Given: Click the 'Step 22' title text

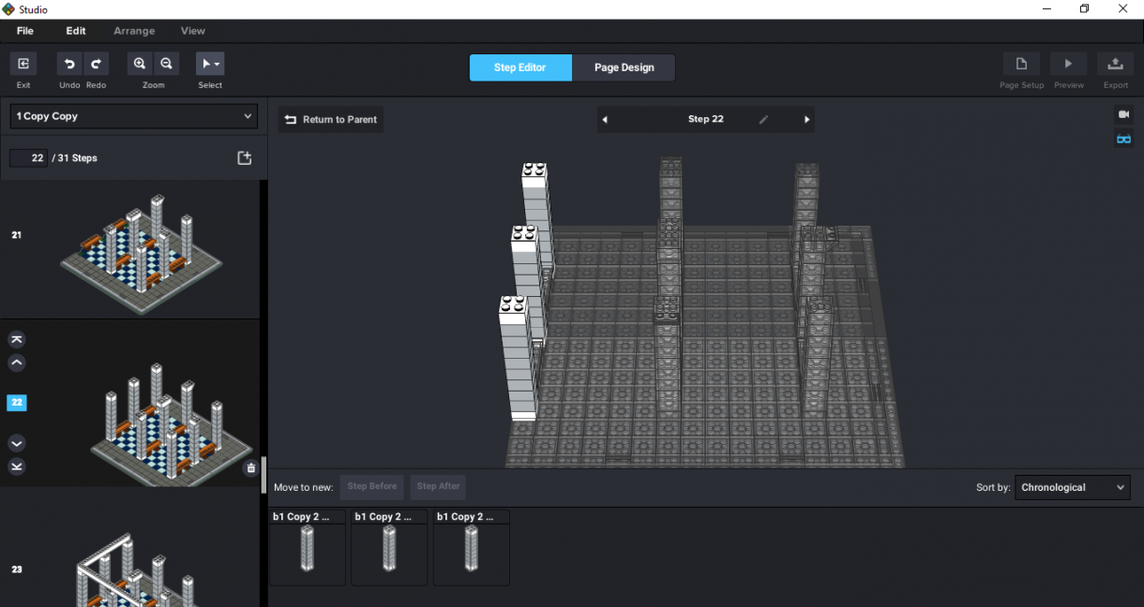Looking at the screenshot, I should pos(706,120).
